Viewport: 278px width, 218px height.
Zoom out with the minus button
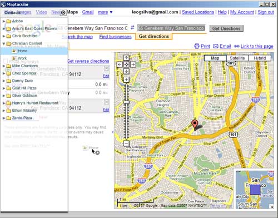coord(126,143)
